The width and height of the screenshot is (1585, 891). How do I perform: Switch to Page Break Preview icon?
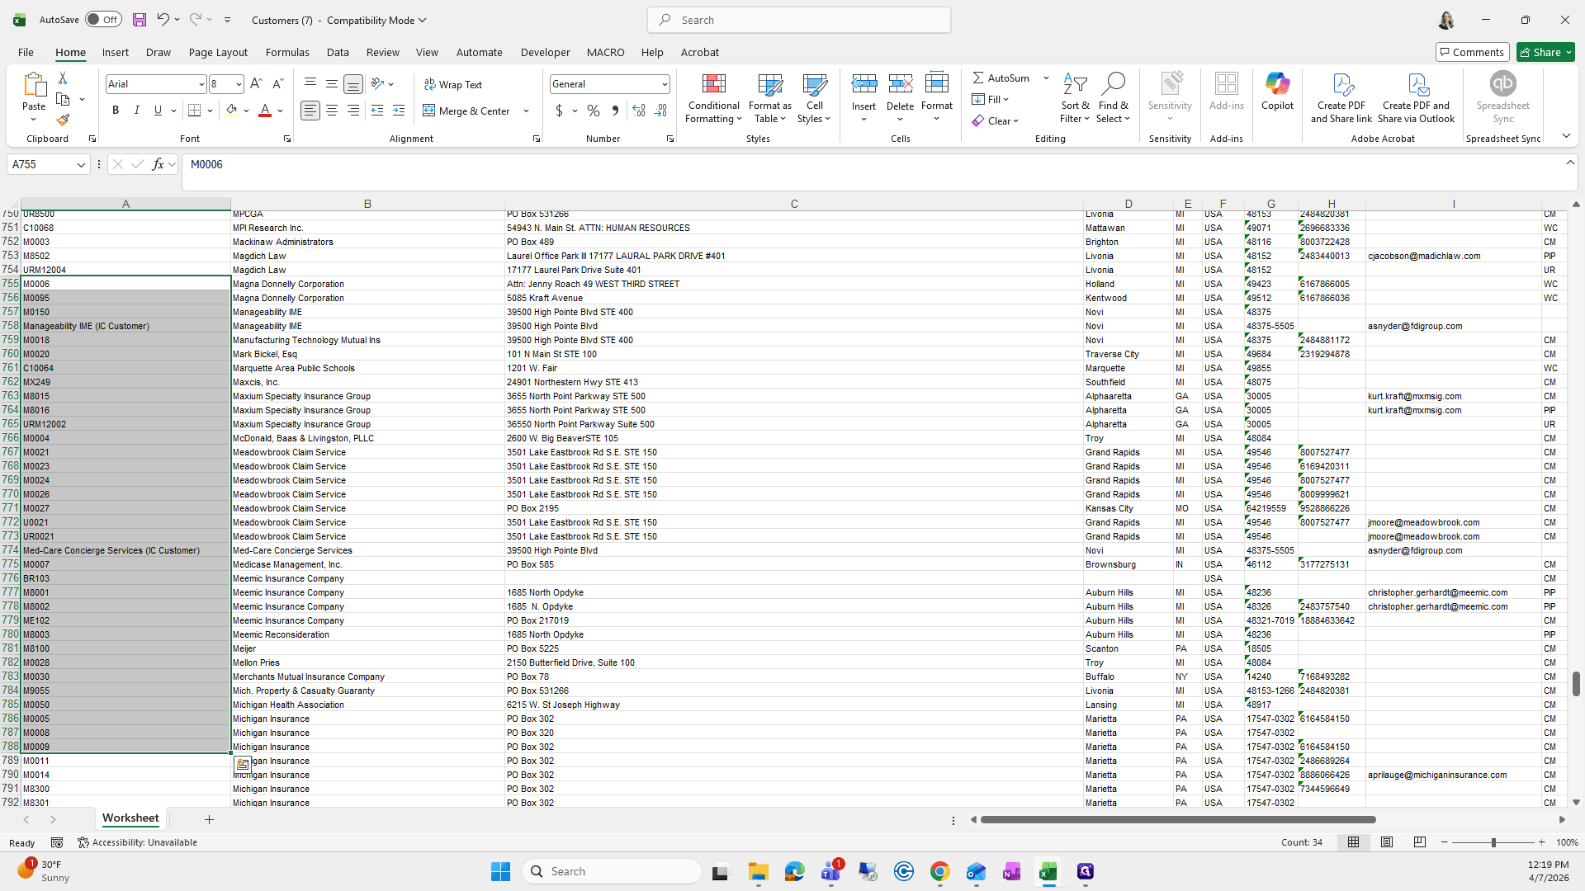coord(1420,842)
